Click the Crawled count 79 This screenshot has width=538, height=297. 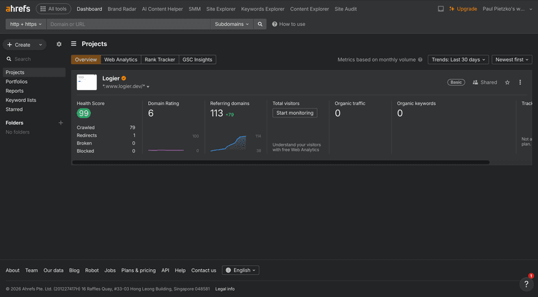pos(133,128)
